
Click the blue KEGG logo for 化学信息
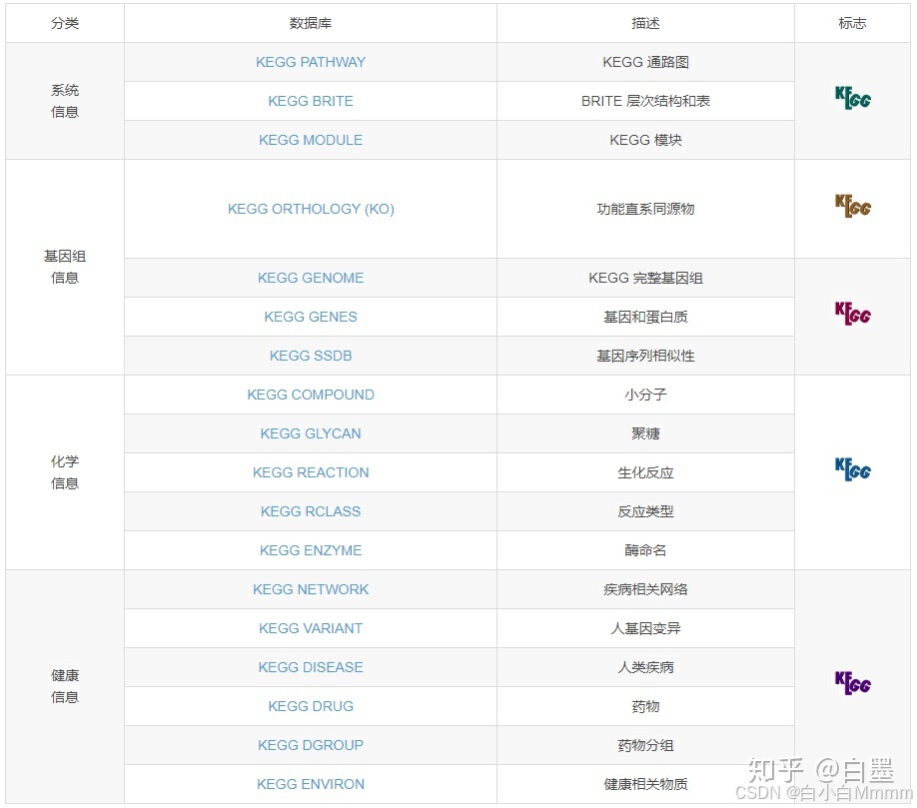pyautogui.click(x=853, y=469)
